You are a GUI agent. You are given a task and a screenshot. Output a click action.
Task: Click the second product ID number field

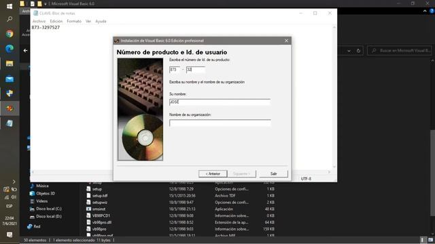click(196, 69)
